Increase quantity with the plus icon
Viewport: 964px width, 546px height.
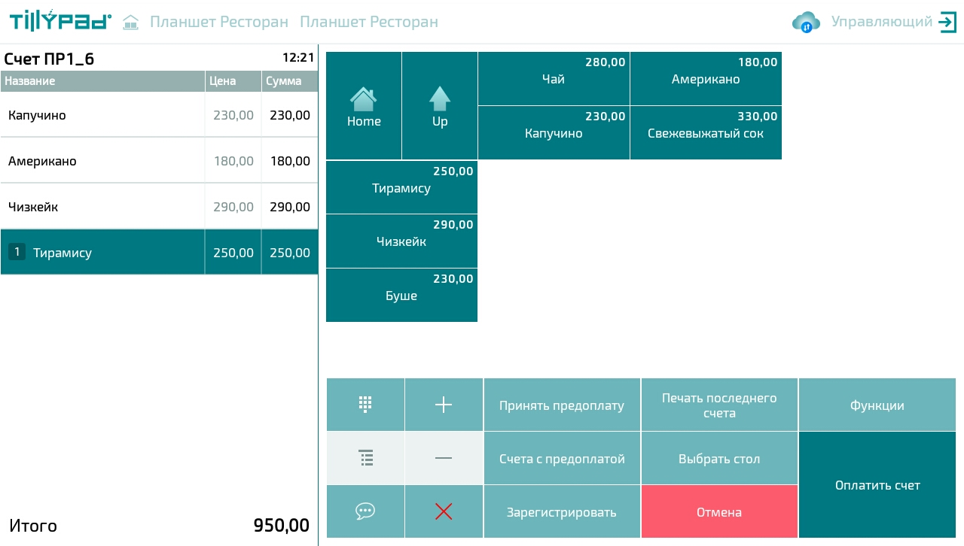444,405
